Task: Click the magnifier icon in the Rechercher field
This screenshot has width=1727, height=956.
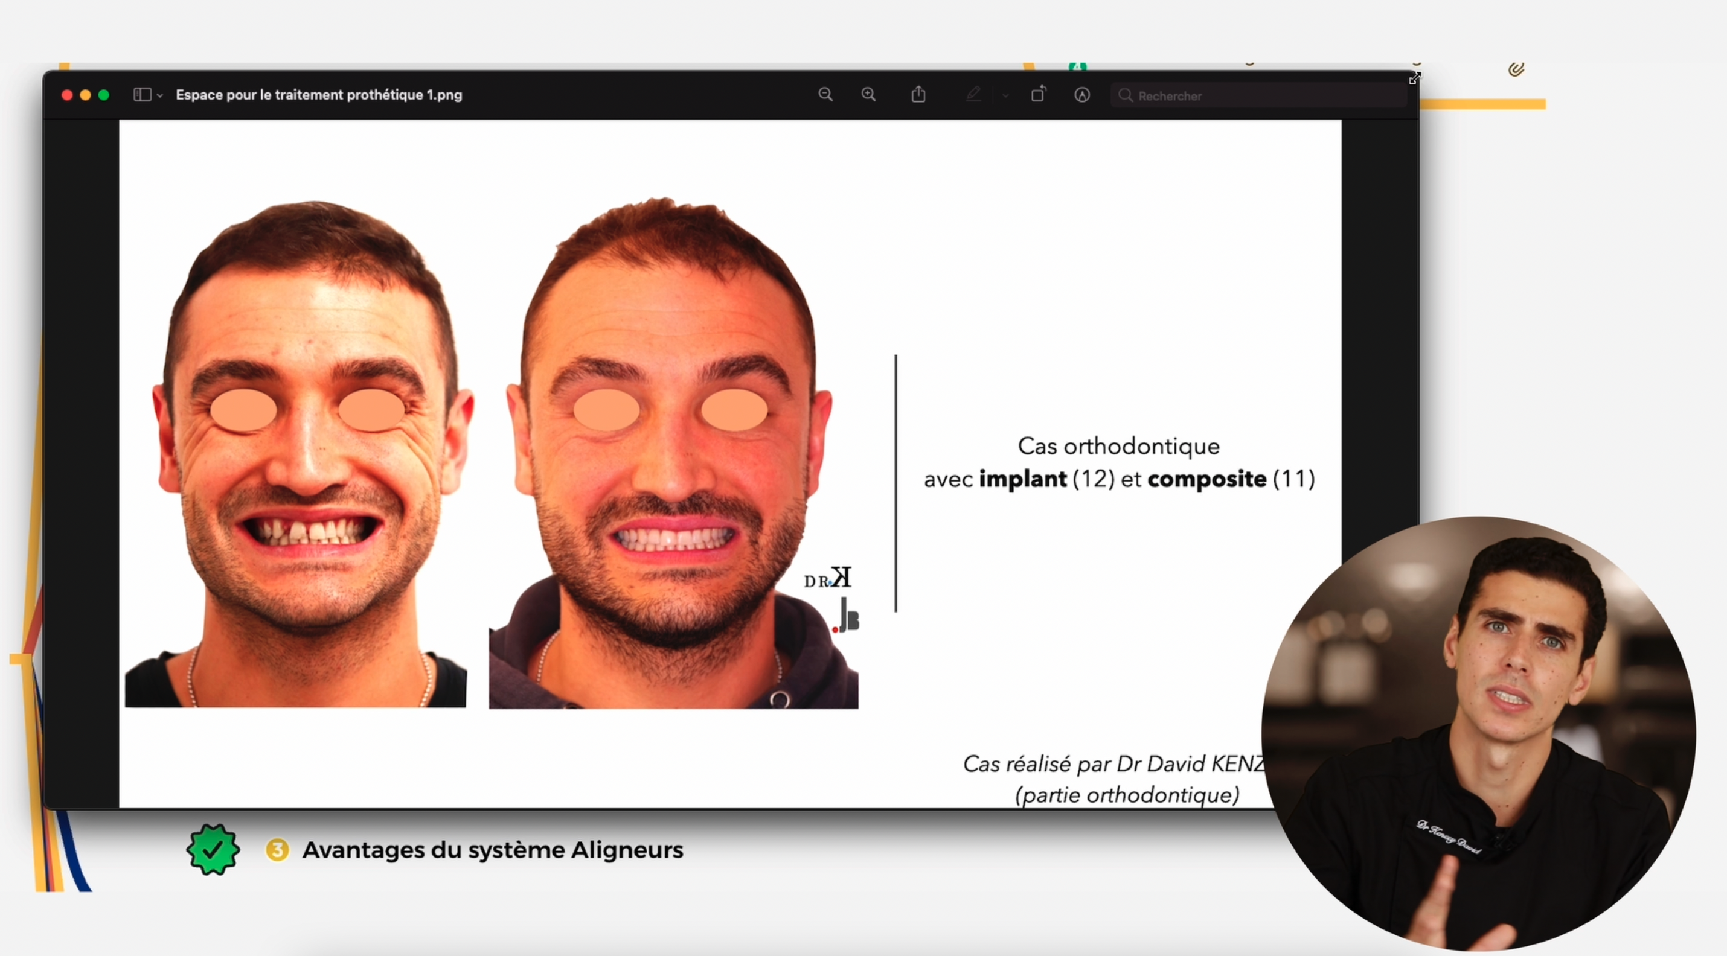Action: coord(1127,96)
